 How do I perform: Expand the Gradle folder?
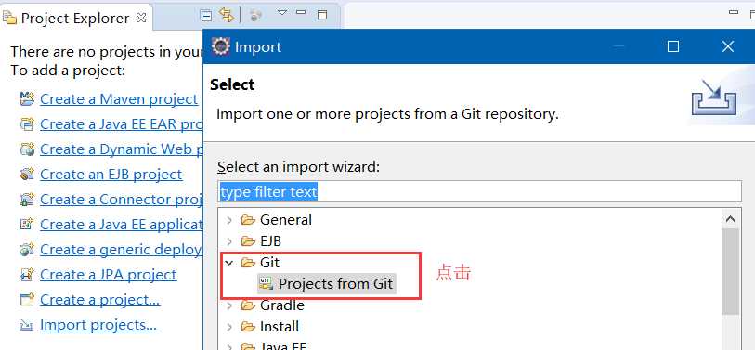coord(229,305)
